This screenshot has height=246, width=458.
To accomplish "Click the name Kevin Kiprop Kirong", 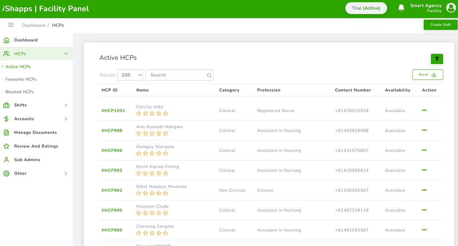I will point(157,167).
